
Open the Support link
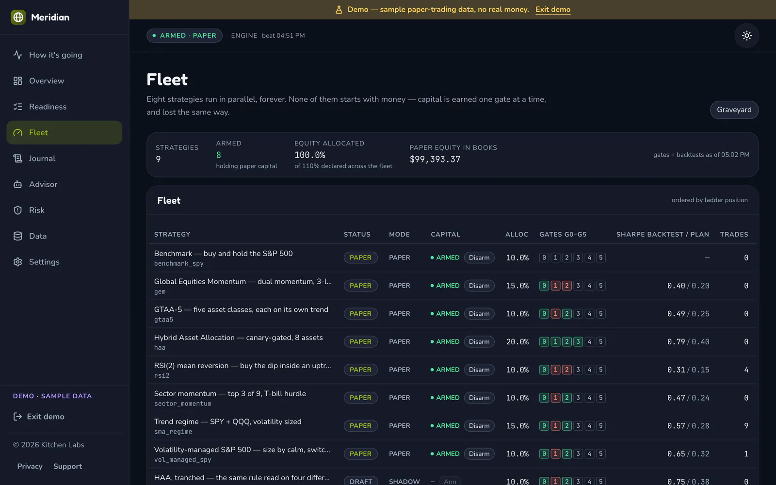tap(67, 466)
